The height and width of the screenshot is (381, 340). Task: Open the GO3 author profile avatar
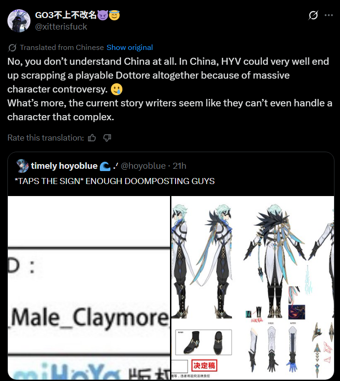[19, 21]
